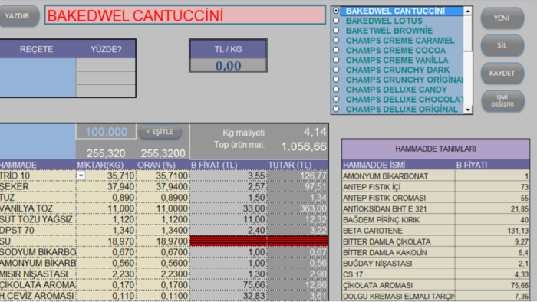Viewport: 537px width, 302px height.
Task: Select CHAMPS CREME COCOA radio option
Action: [336, 51]
